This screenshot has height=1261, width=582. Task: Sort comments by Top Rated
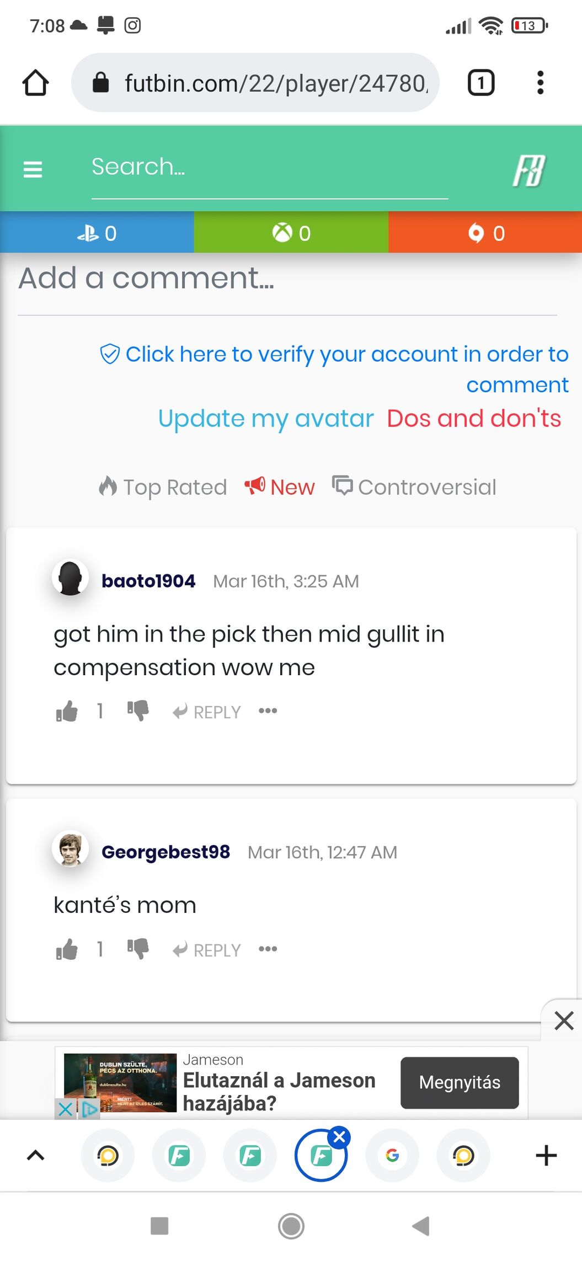[x=163, y=487]
